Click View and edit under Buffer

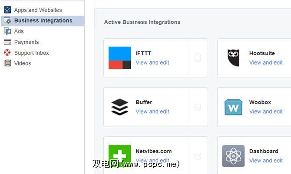(152, 112)
